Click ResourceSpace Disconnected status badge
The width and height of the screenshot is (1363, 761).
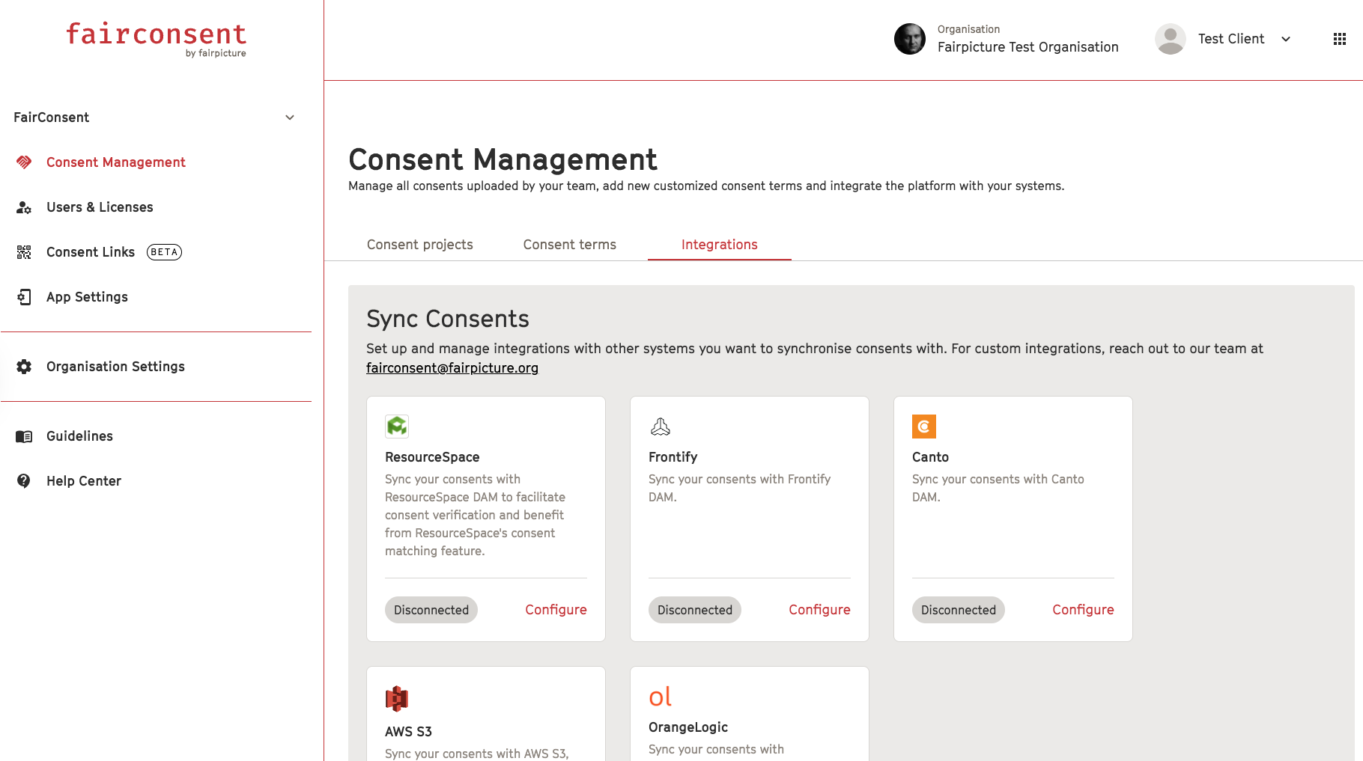[x=431, y=610]
